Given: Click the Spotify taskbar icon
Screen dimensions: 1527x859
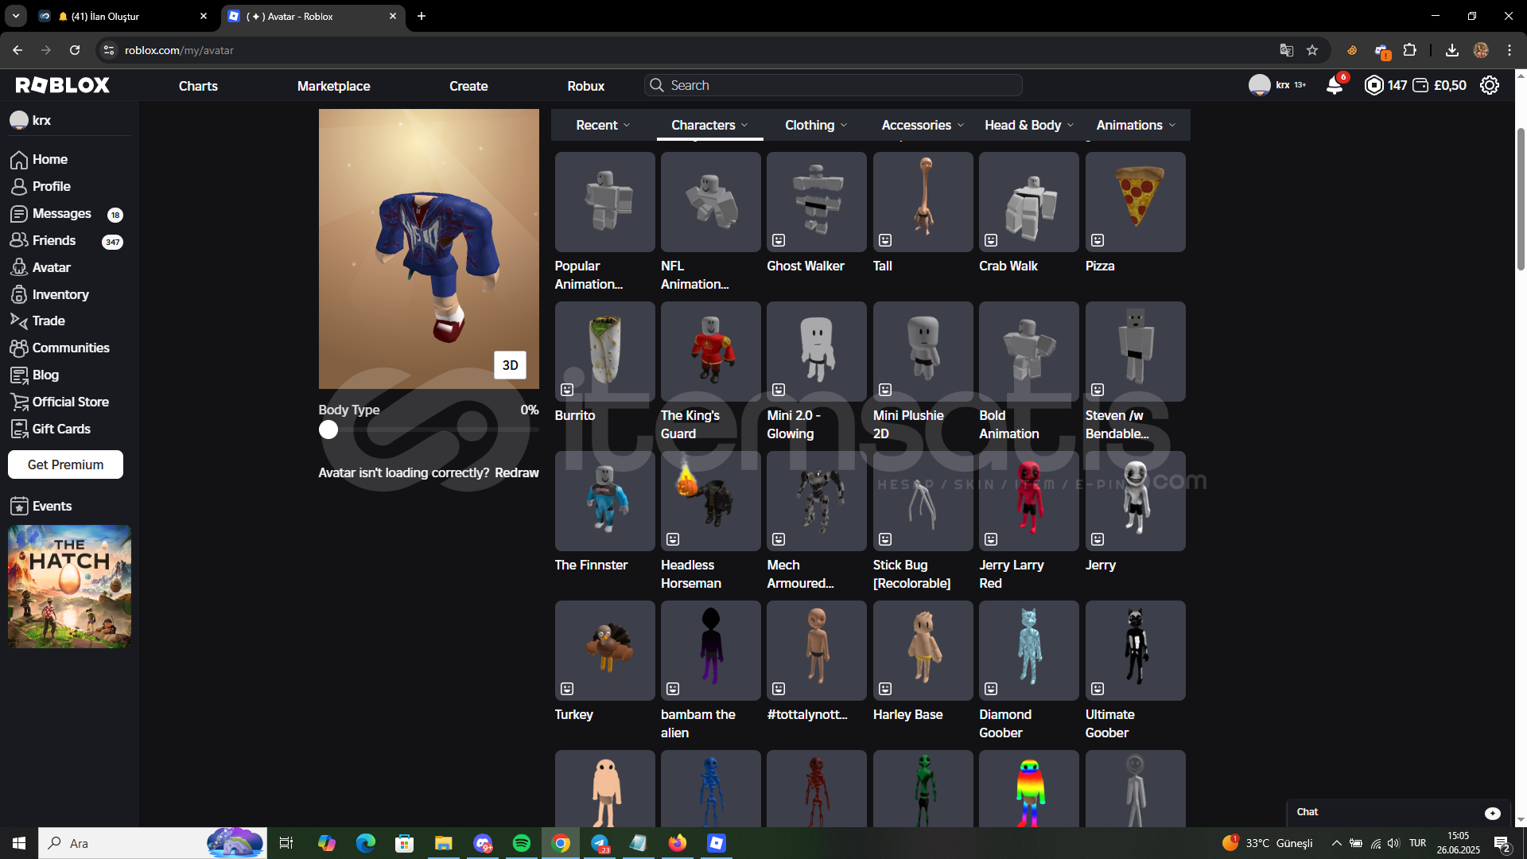Looking at the screenshot, I should pos(522,843).
